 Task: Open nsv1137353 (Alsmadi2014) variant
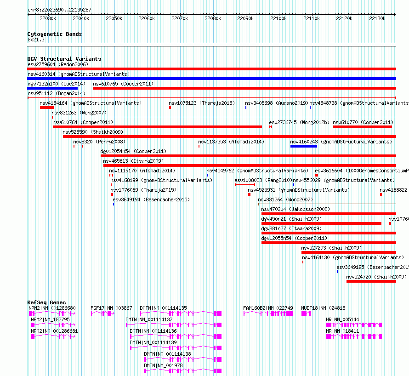(199, 146)
